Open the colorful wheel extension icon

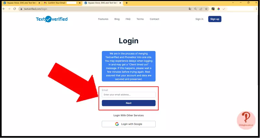218,9
